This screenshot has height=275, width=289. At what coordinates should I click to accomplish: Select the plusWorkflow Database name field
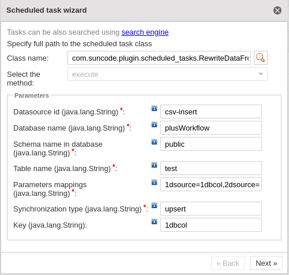click(211, 128)
